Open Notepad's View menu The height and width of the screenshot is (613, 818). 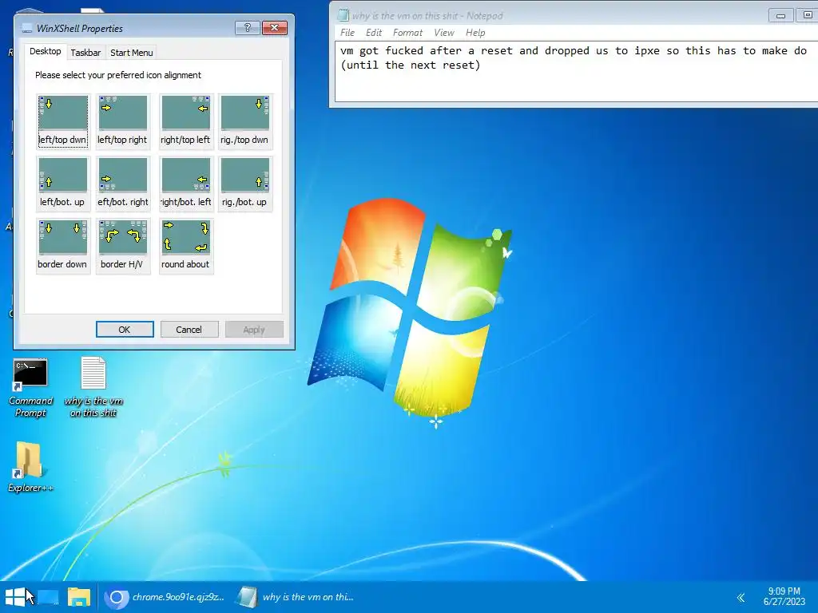tap(444, 32)
